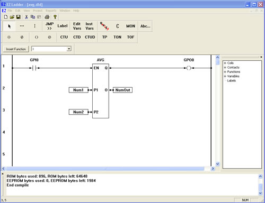Click the Inst Vars tool
This screenshot has width=265, height=203.
click(x=90, y=26)
